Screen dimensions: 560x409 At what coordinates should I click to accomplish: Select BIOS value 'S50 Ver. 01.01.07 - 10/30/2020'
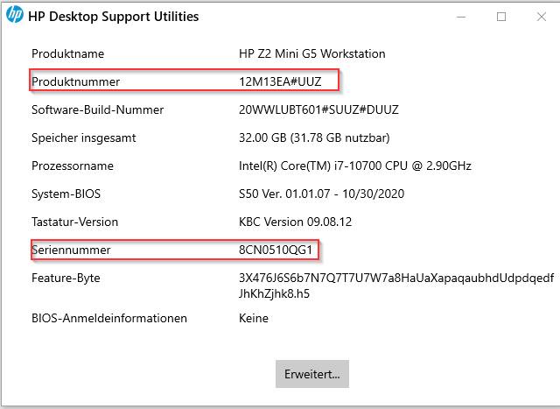(x=321, y=194)
